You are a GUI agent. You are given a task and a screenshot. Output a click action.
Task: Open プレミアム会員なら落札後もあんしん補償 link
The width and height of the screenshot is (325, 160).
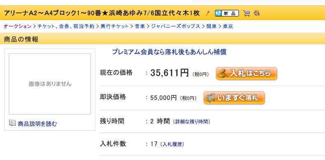click(x=169, y=52)
